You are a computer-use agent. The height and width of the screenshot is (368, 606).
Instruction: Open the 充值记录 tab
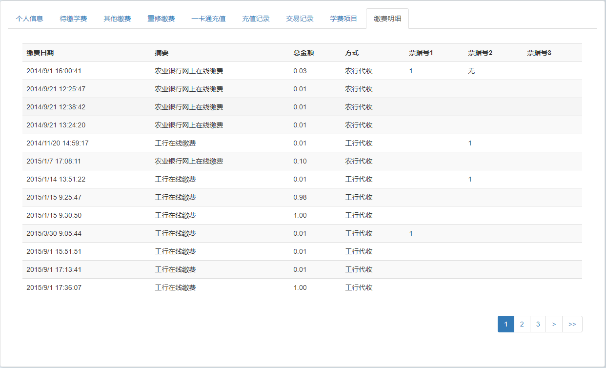pos(256,19)
